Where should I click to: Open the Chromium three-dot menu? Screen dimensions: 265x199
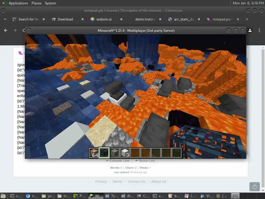tap(259, 30)
